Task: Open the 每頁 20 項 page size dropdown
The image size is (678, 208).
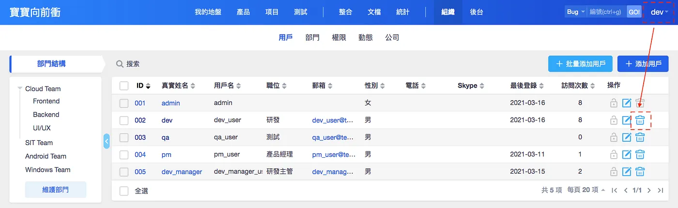Action: click(x=586, y=190)
